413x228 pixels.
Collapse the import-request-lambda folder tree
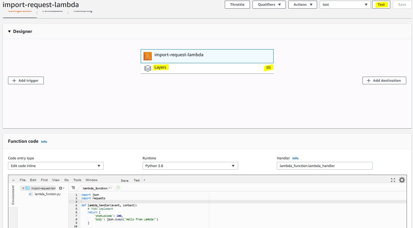(23, 188)
